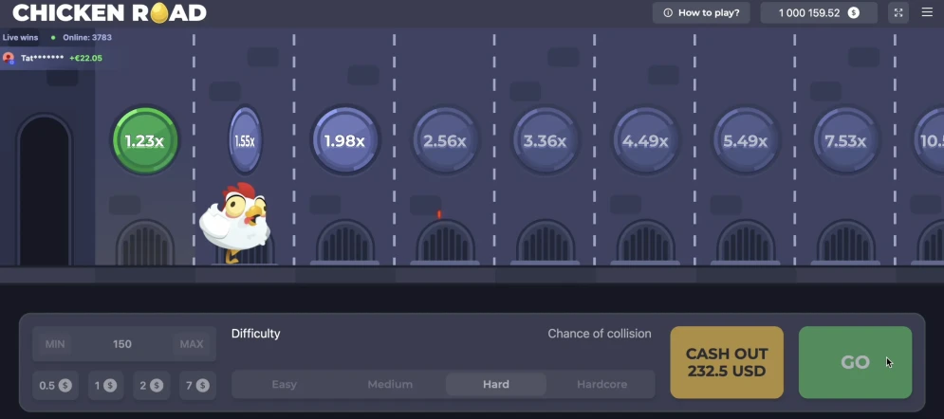Open the hamburger menu
Viewport: 944px width, 419px height.
point(927,12)
